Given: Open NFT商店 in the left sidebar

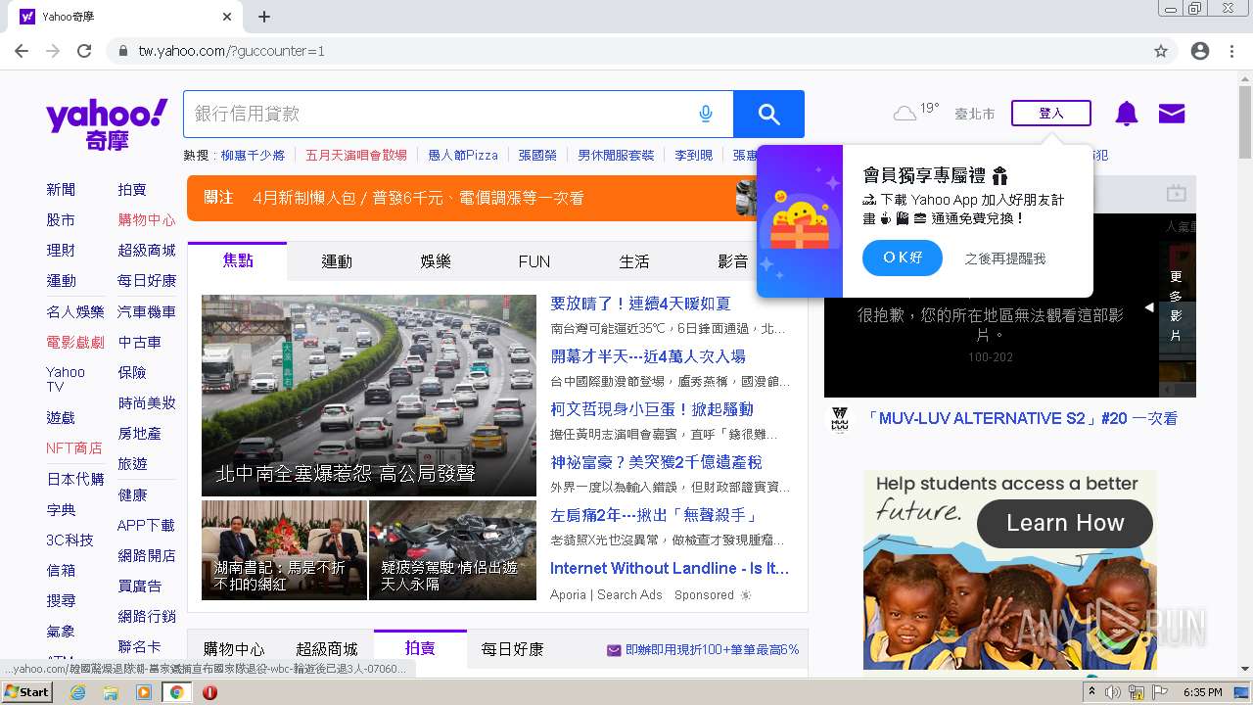Looking at the screenshot, I should 74,447.
